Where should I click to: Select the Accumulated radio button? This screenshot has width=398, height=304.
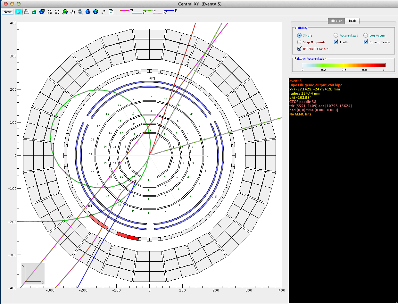pyautogui.click(x=336, y=35)
